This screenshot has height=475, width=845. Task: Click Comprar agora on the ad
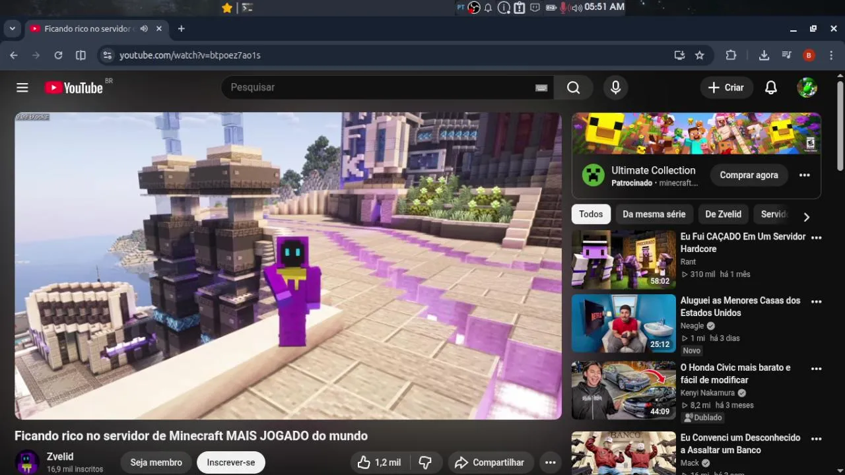tap(749, 175)
